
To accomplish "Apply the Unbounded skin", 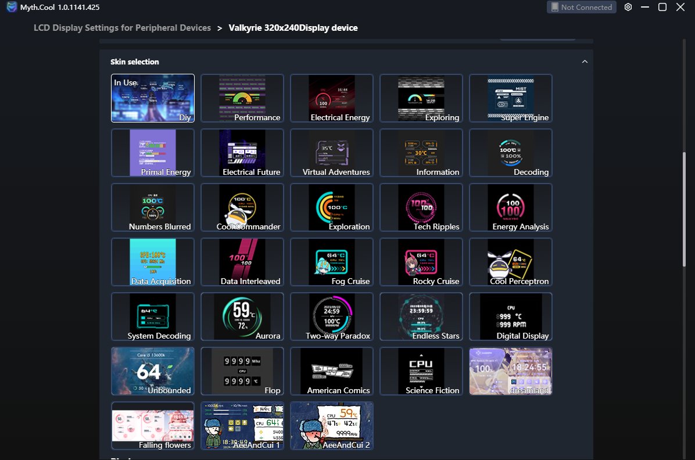I will click(153, 371).
